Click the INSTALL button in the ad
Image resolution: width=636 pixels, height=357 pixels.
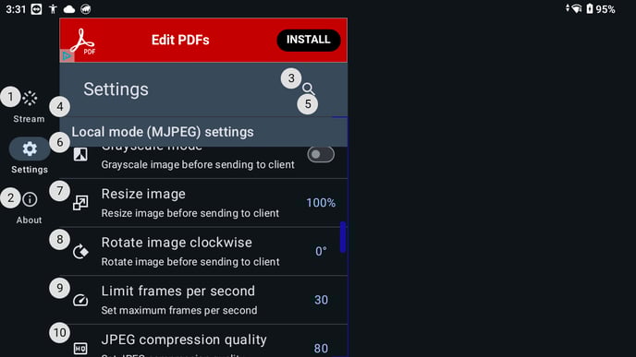click(308, 40)
